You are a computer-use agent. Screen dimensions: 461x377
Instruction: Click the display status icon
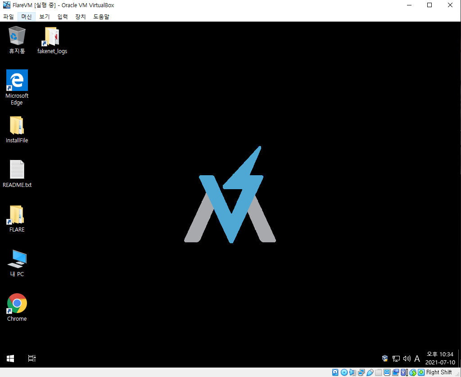coord(387,372)
